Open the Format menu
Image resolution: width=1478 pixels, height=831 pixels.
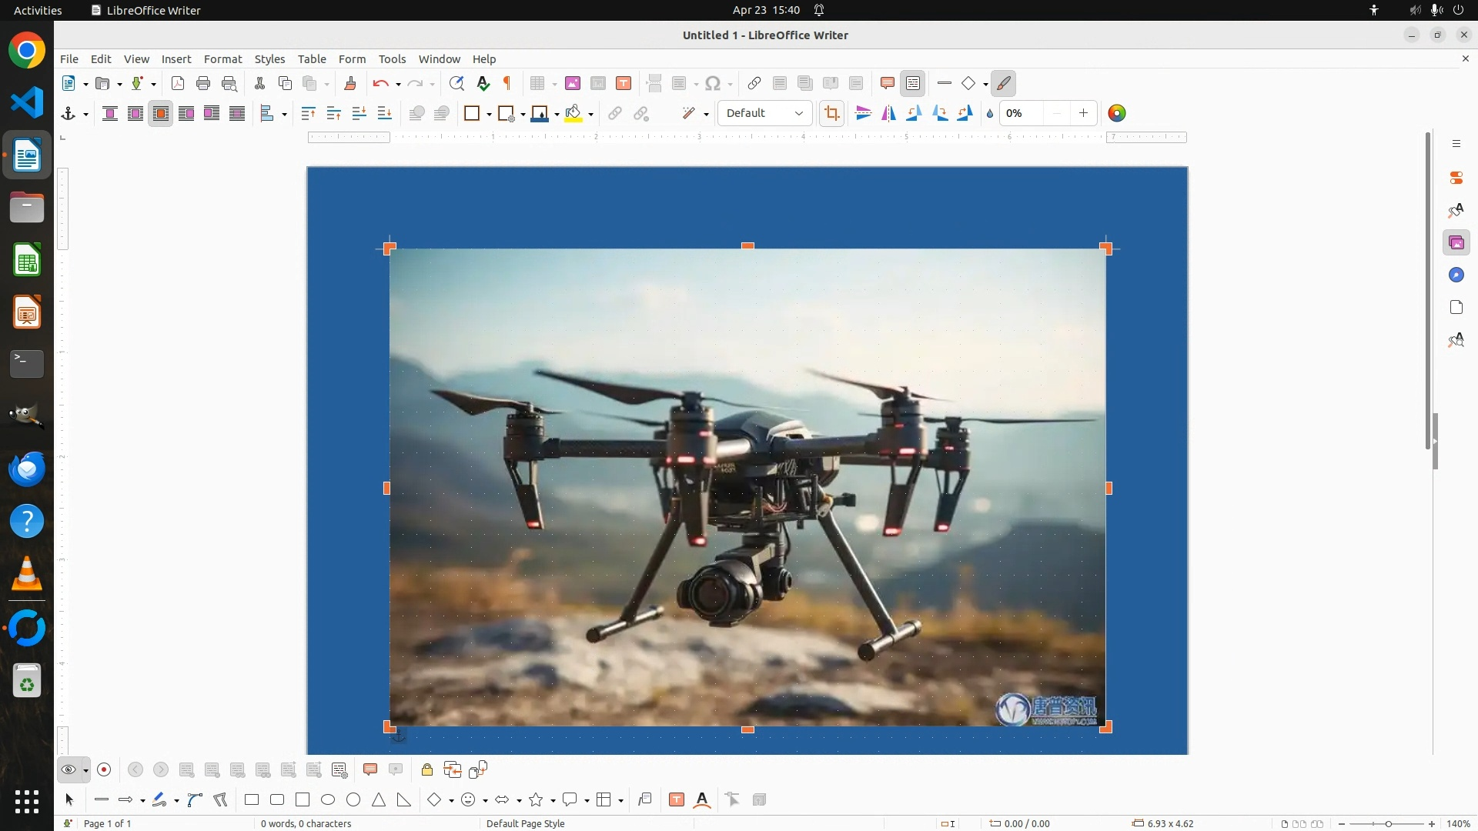[222, 59]
